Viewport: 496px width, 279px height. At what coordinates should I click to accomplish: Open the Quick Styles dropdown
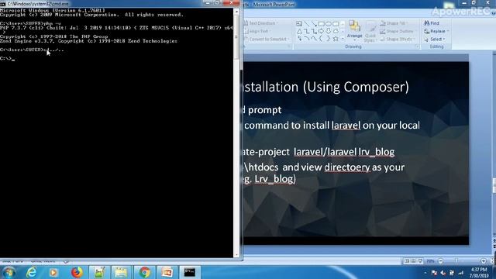pyautogui.click(x=370, y=31)
